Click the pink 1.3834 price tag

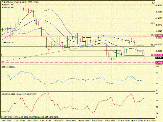click(x=159, y=35)
